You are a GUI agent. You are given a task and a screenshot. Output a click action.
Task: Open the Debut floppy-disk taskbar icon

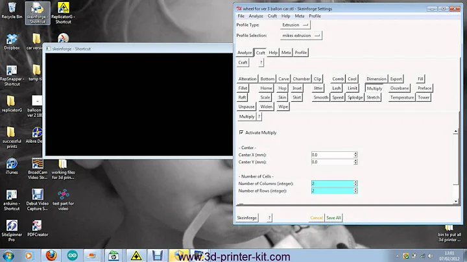coord(157,256)
